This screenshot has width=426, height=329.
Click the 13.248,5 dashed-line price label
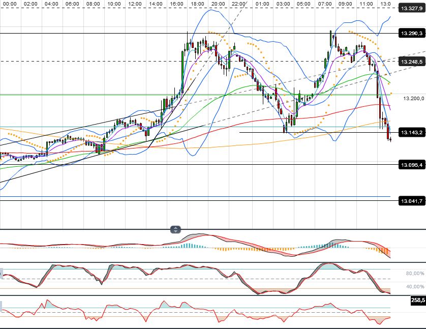411,62
